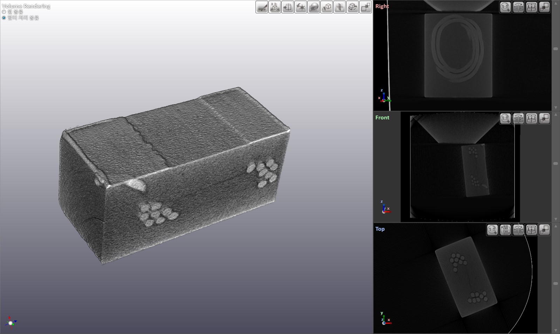
Task: Click the Right view scroll up arrow
Action: coord(555,4)
